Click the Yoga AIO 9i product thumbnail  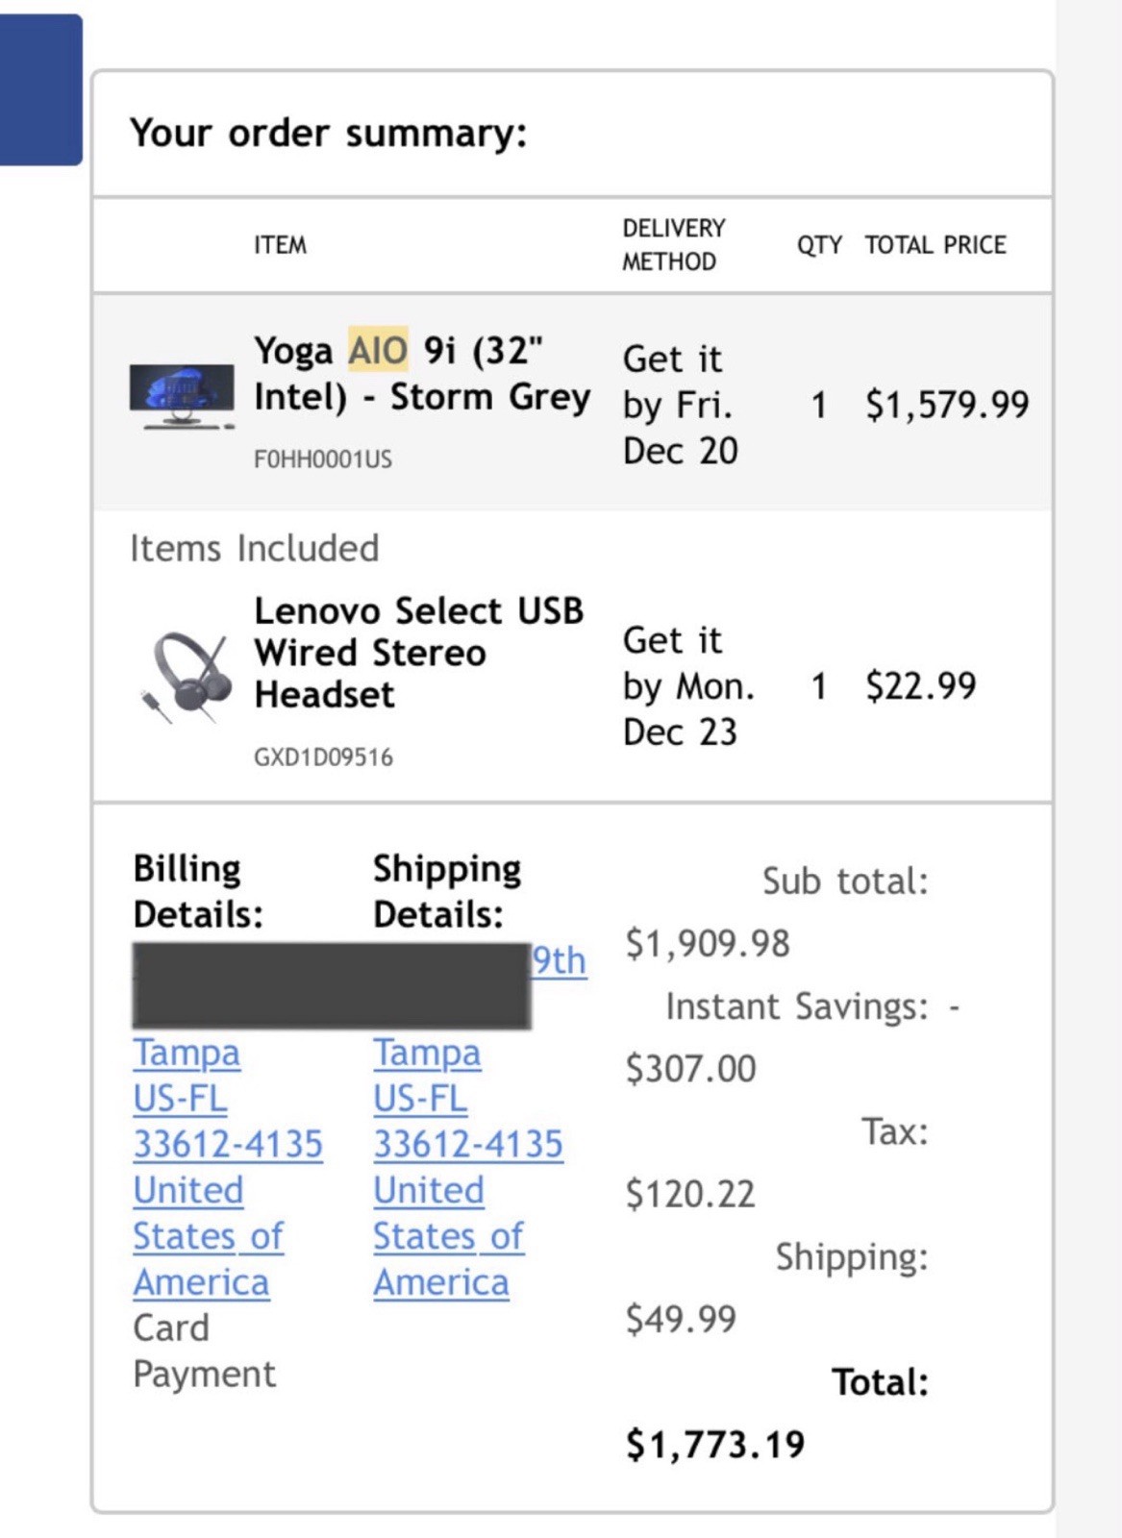click(x=182, y=396)
